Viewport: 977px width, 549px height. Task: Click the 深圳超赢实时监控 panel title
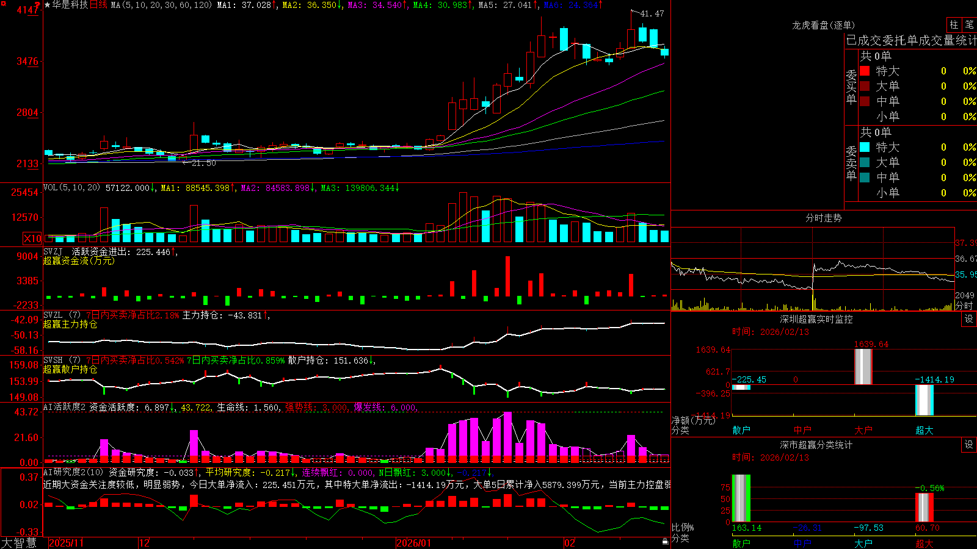point(816,319)
